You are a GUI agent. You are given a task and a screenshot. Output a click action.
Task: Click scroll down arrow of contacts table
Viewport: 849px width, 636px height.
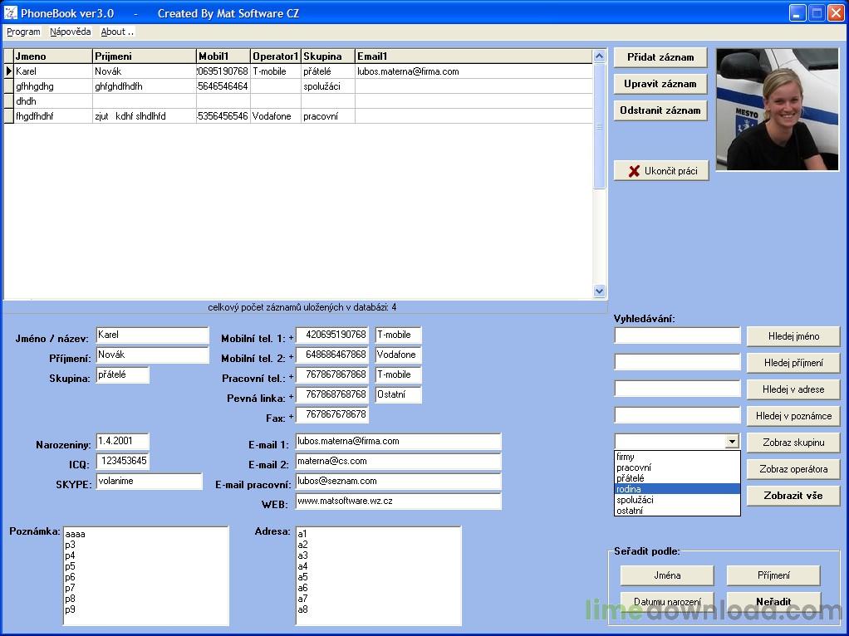click(x=600, y=291)
